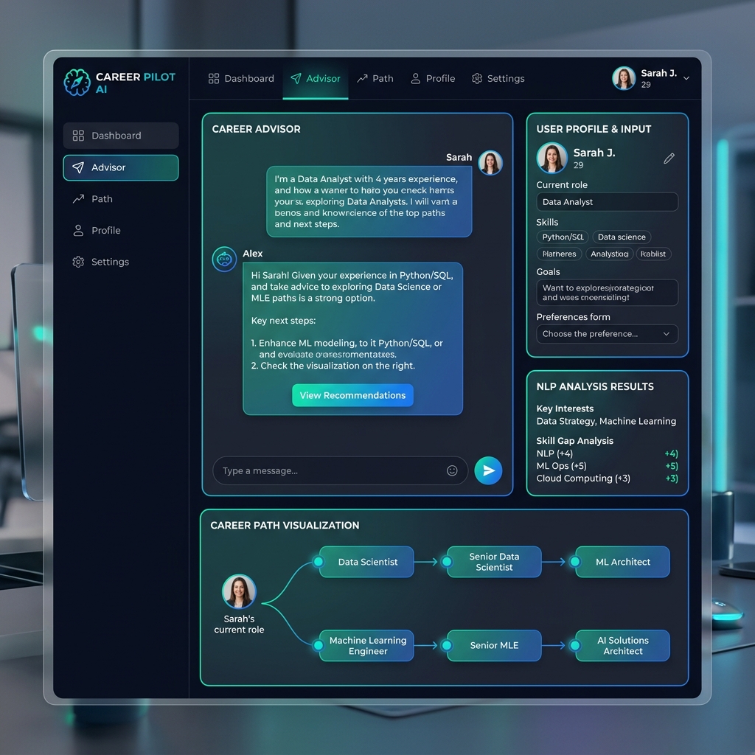The height and width of the screenshot is (755, 755).
Task: Select the ML Architect career node
Action: [x=622, y=562]
